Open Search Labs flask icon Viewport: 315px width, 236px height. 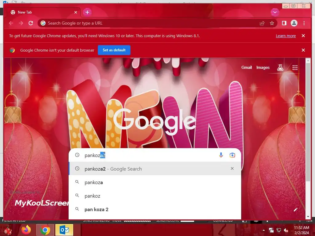[x=280, y=68]
